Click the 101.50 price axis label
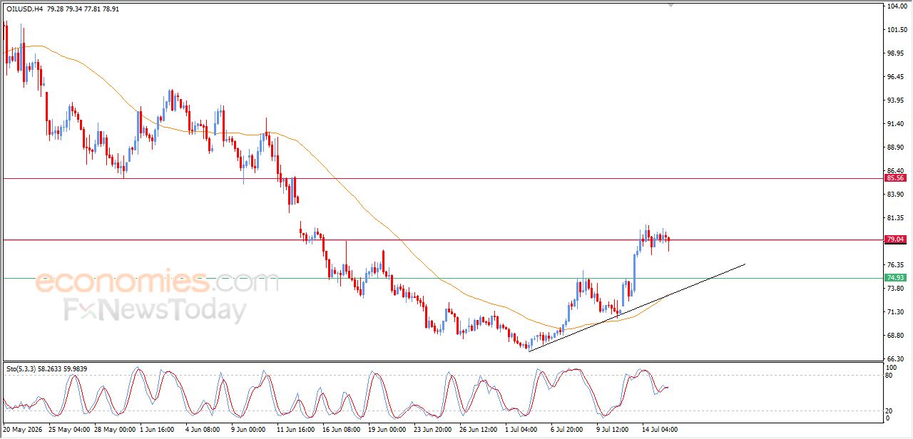Image resolution: width=913 pixels, height=439 pixels. pyautogui.click(x=896, y=30)
